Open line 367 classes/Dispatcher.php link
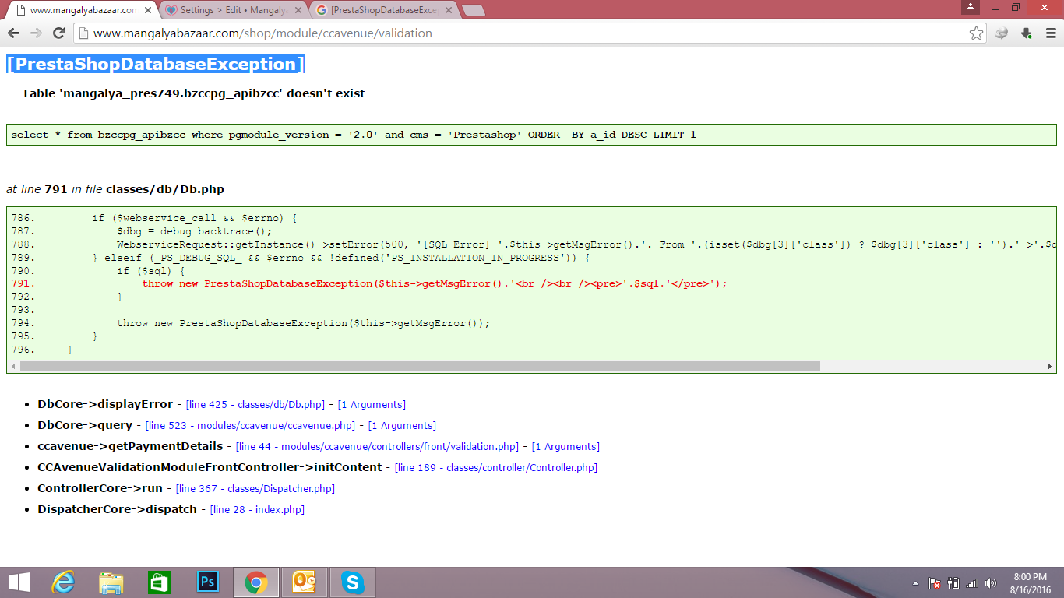Screen dimensions: 1064x598 [255, 489]
